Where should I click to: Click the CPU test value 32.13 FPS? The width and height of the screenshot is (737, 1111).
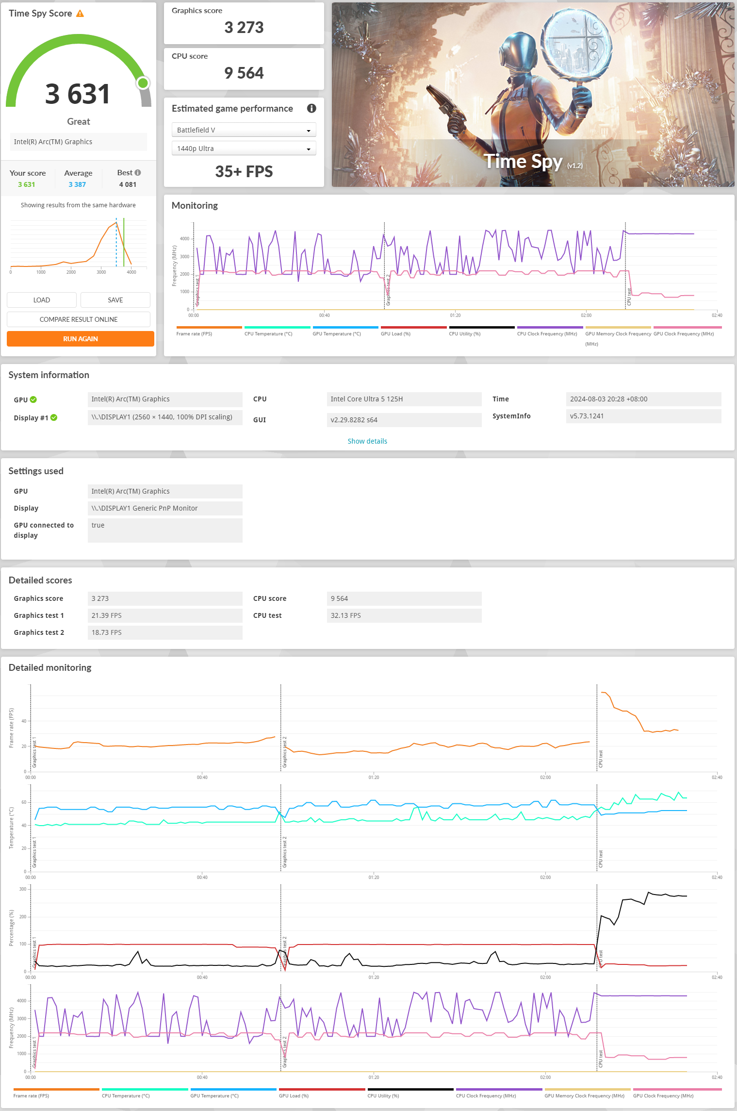click(404, 615)
